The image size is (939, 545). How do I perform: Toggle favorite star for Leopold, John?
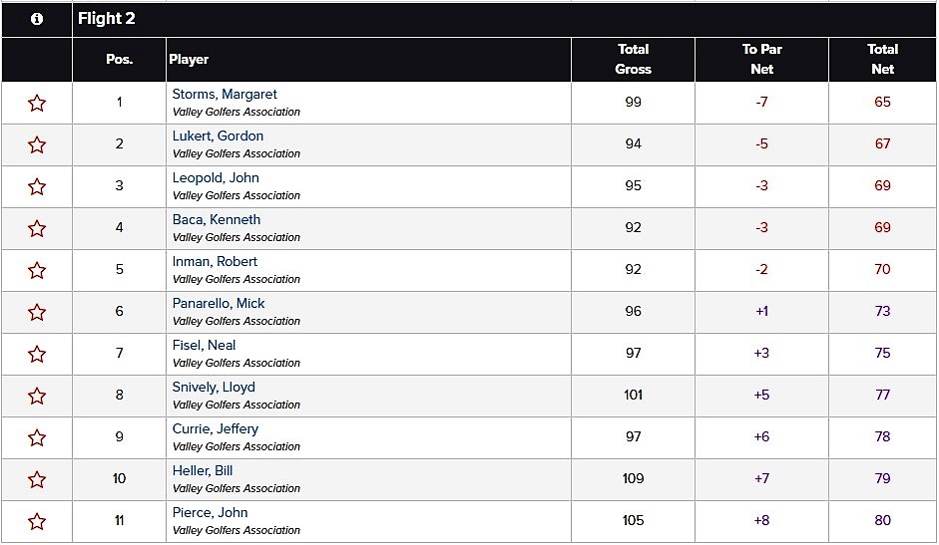(x=37, y=186)
